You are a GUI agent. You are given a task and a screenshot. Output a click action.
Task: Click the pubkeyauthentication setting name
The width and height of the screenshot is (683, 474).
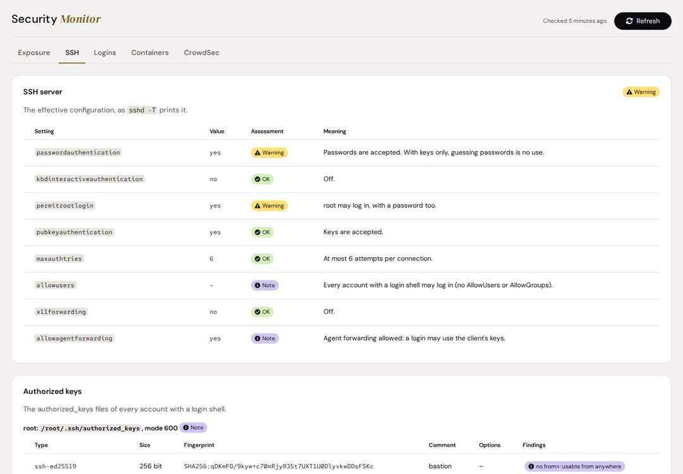(x=75, y=233)
